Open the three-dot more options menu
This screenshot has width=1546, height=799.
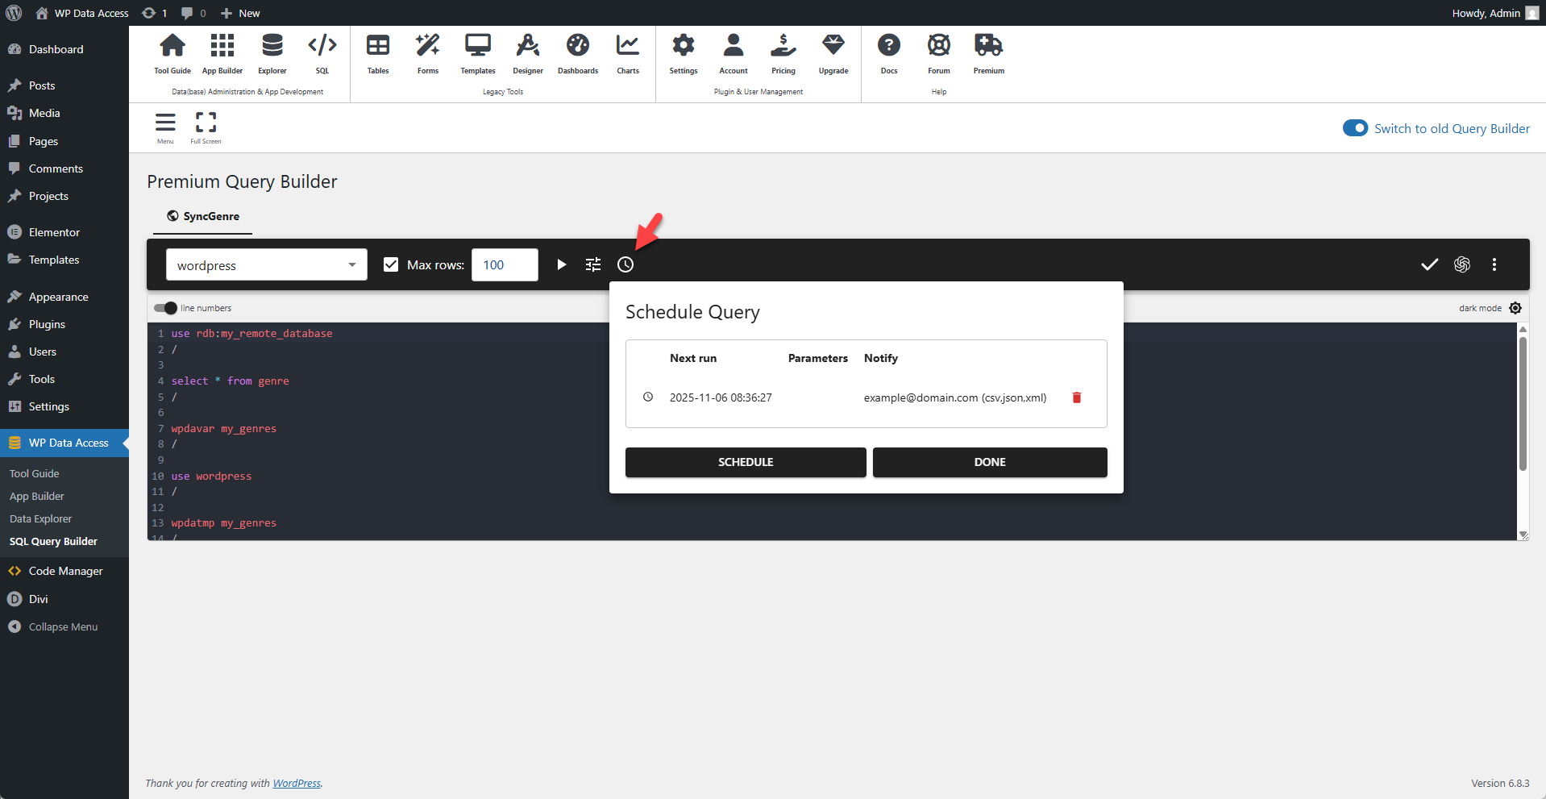(1494, 264)
